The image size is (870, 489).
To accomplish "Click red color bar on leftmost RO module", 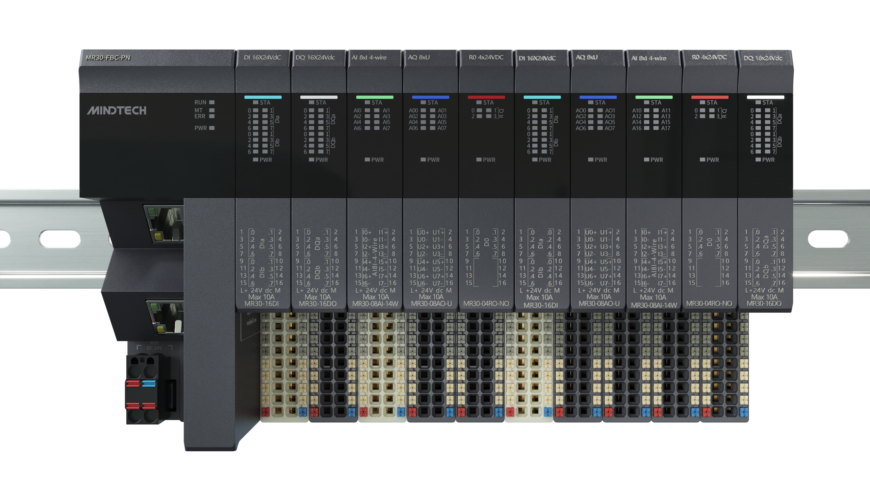I will click(x=486, y=97).
